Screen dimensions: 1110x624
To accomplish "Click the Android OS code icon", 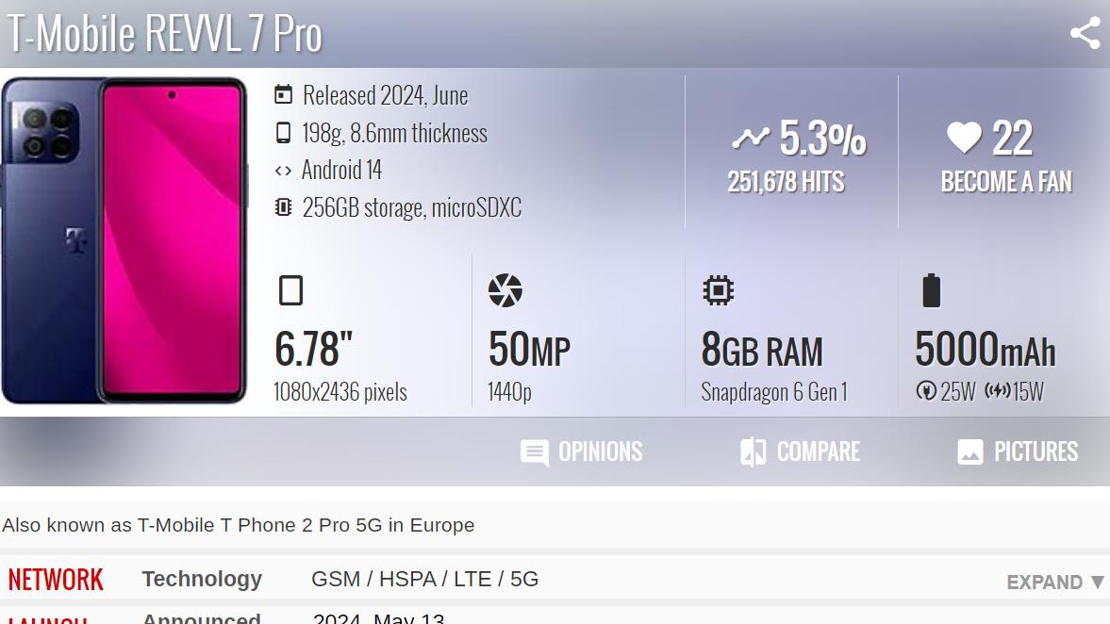I will (283, 171).
